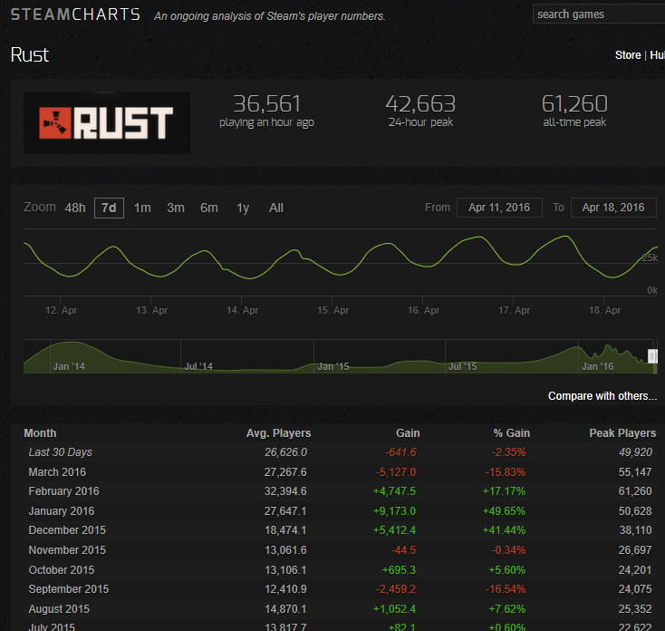This screenshot has width=665, height=631.
Task: Click the To date field Apr 18, 2016
Action: [613, 208]
